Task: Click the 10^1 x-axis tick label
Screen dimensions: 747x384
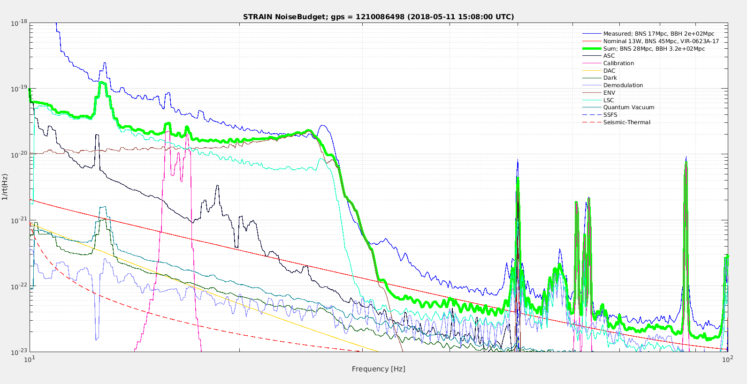Action: tap(30, 359)
